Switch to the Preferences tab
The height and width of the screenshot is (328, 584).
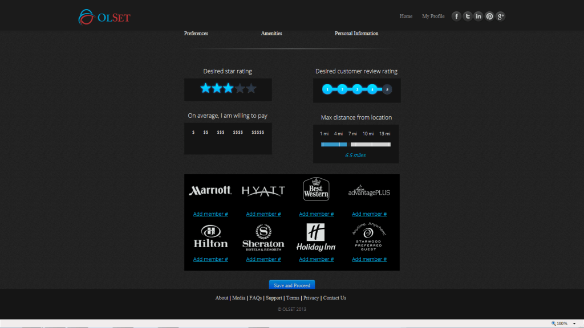pos(196,34)
